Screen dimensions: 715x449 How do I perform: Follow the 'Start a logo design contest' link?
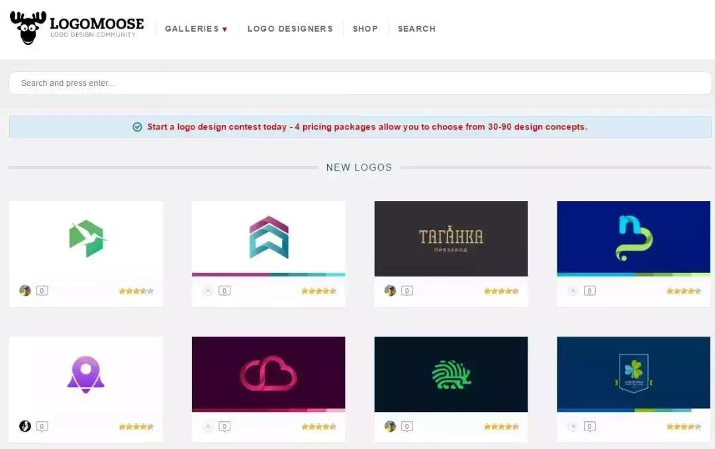coord(367,127)
